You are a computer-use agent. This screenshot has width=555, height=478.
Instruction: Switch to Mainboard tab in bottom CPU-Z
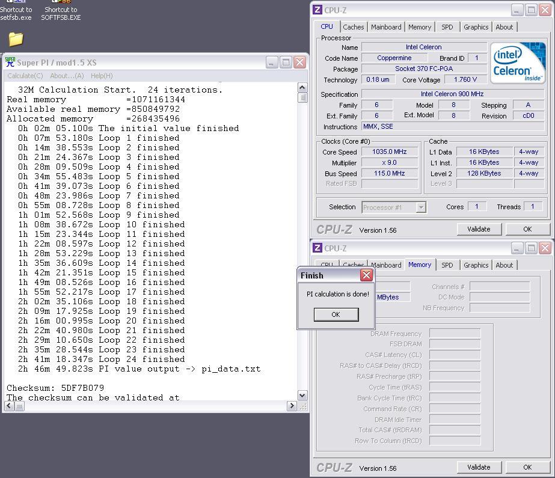(386, 265)
